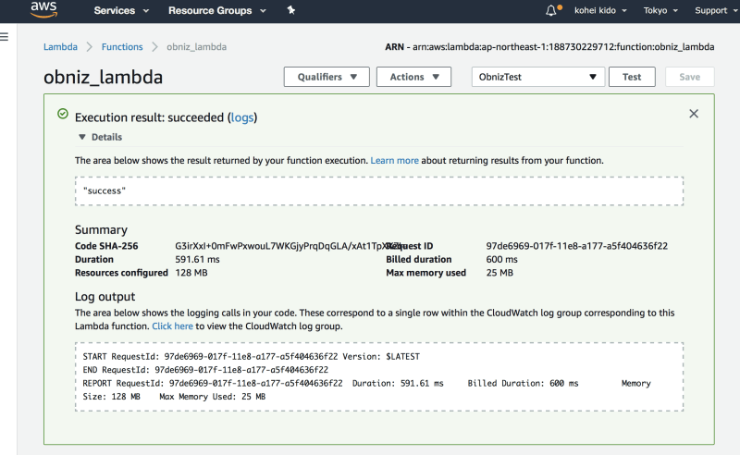Expand the kohei kido account dropdown

(x=598, y=11)
